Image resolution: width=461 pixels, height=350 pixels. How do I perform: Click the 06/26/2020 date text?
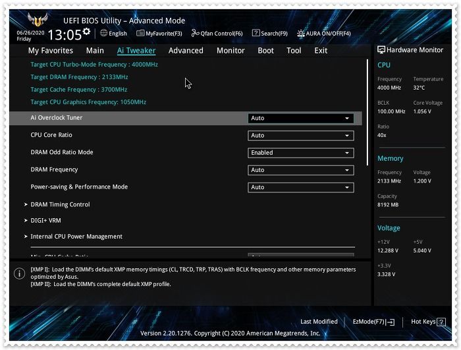click(30, 33)
